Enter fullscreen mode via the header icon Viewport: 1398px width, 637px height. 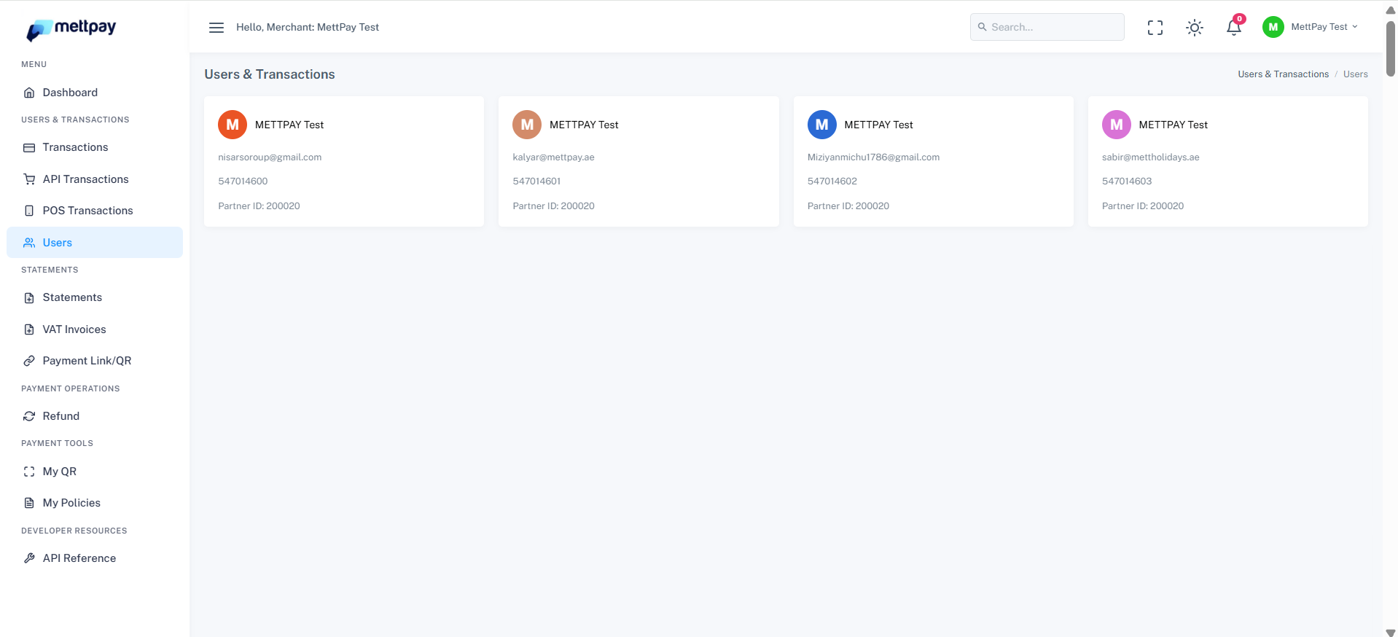[1155, 28]
